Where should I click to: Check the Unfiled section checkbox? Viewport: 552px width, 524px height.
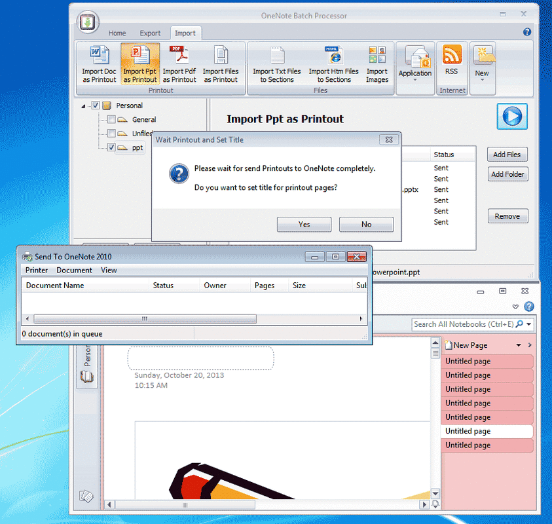click(111, 134)
